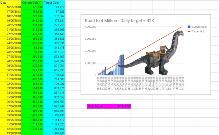The width and height of the screenshot is (219, 135).
Task: Click the Current Gold cell showing 996,000
Action: pyautogui.click(x=32, y=97)
